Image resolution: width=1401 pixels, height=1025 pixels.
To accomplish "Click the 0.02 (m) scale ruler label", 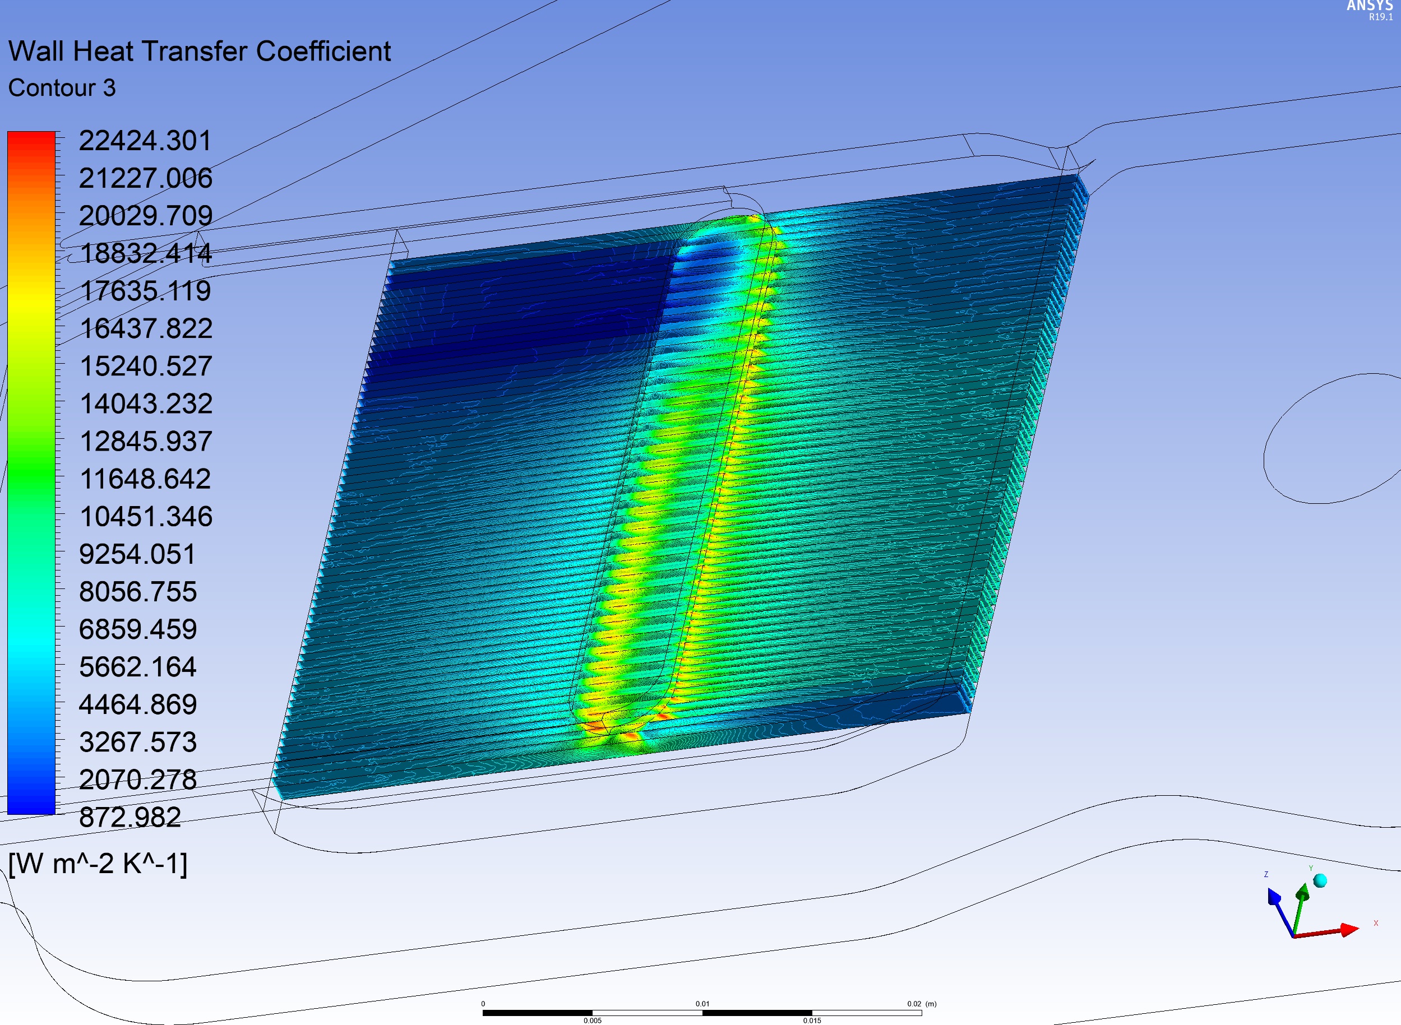I will (921, 1003).
